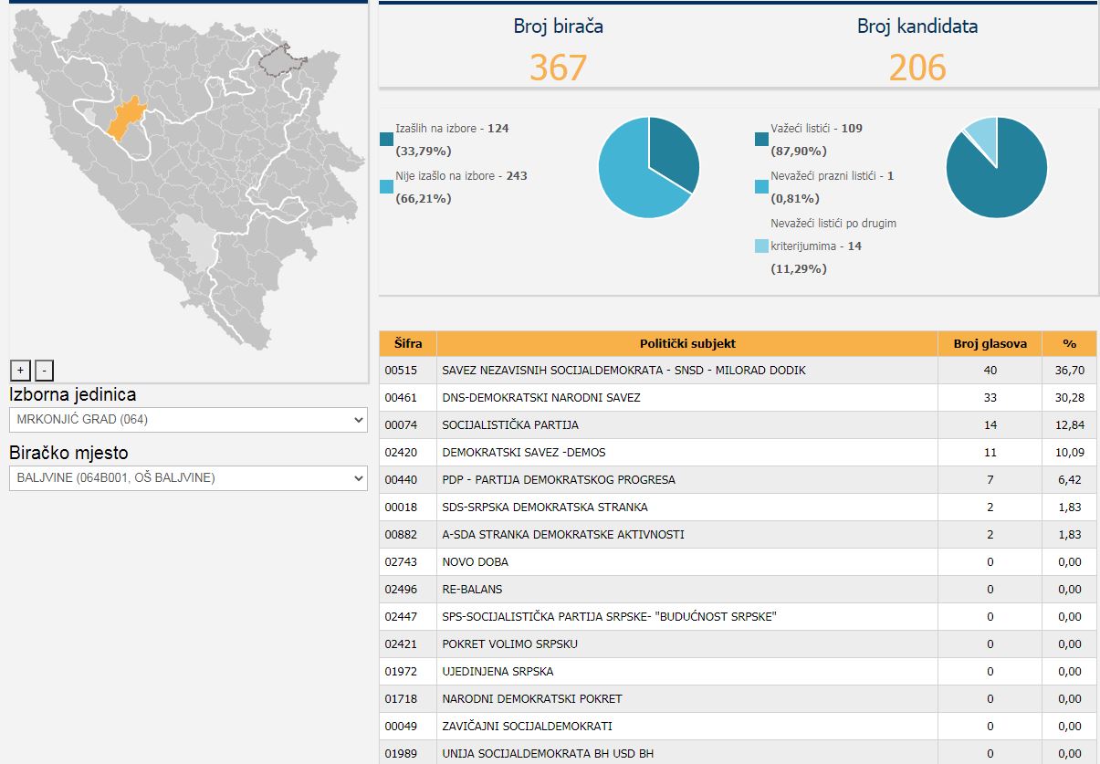
Task: Click the voter turnout pie chart
Action: click(x=648, y=167)
